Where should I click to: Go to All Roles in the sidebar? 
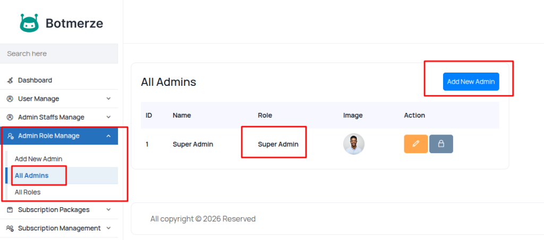click(x=28, y=192)
